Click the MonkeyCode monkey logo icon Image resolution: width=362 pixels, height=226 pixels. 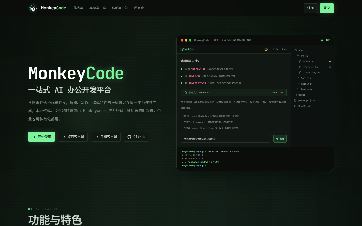click(x=33, y=8)
